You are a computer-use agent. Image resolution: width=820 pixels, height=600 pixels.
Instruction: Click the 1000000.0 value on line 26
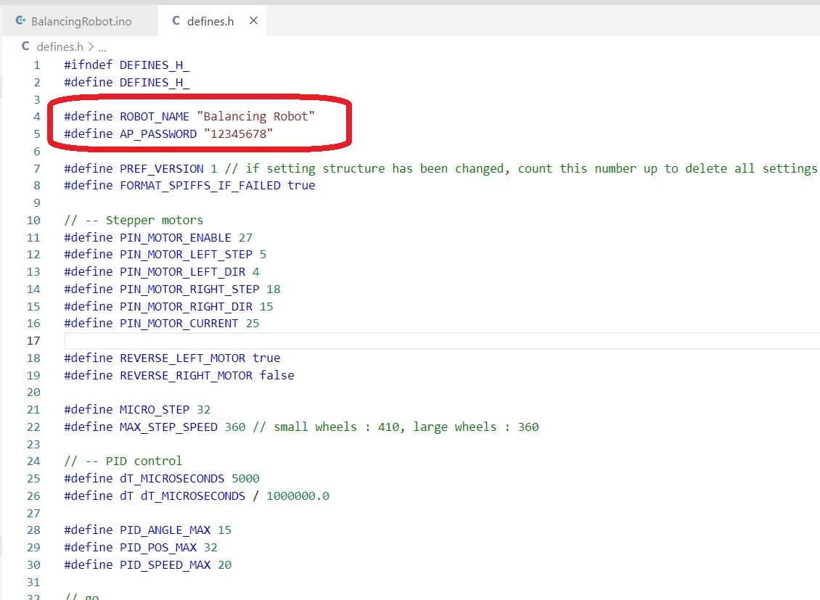point(298,496)
